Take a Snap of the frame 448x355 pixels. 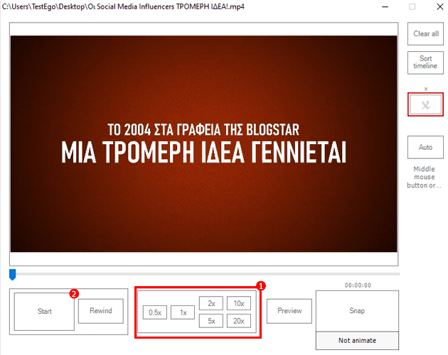click(x=357, y=311)
